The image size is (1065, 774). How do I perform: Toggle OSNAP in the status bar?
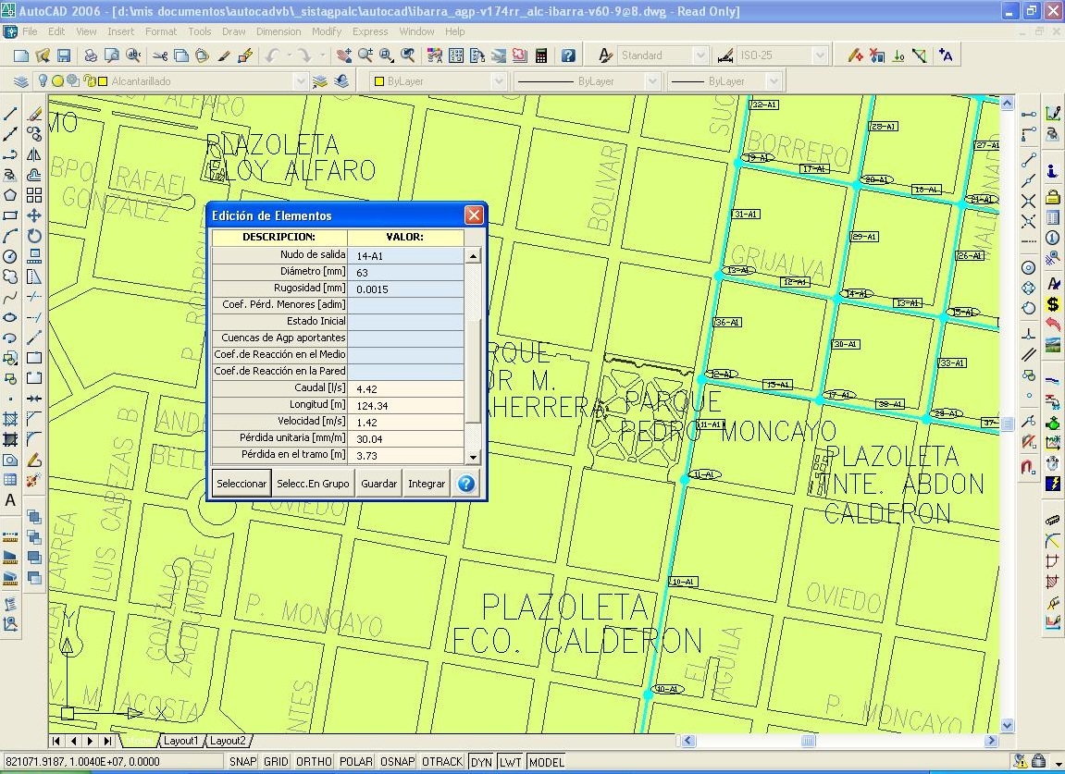tap(397, 762)
